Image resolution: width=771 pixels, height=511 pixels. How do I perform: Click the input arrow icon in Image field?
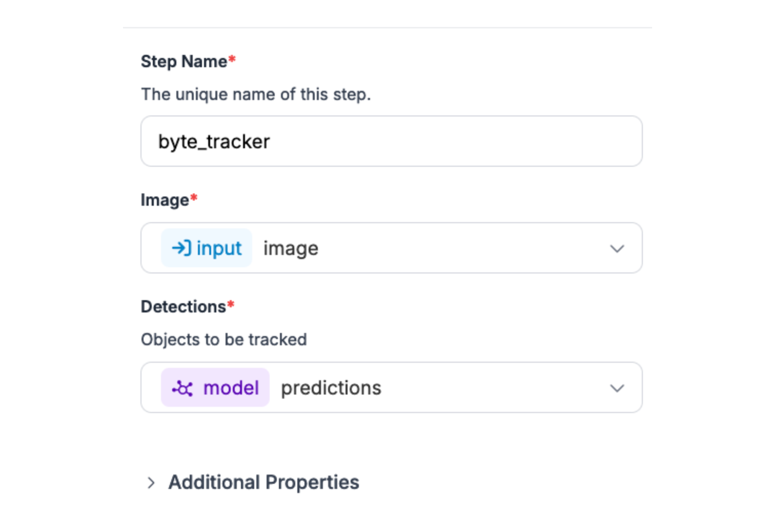click(181, 248)
